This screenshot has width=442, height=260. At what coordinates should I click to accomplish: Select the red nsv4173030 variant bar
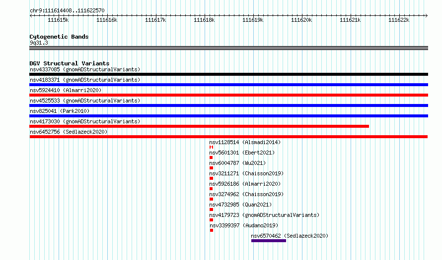199,126
